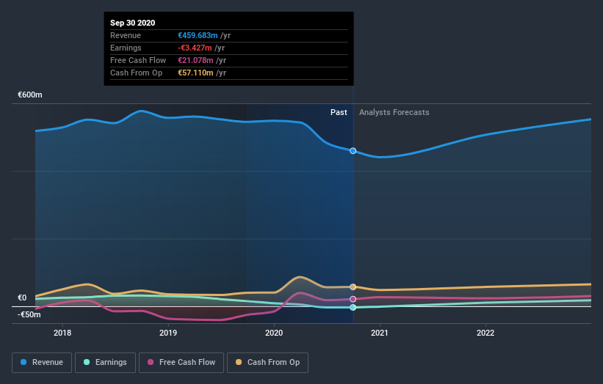Click the €21.078m free cash flow value
603x384 pixels.
[x=195, y=60]
